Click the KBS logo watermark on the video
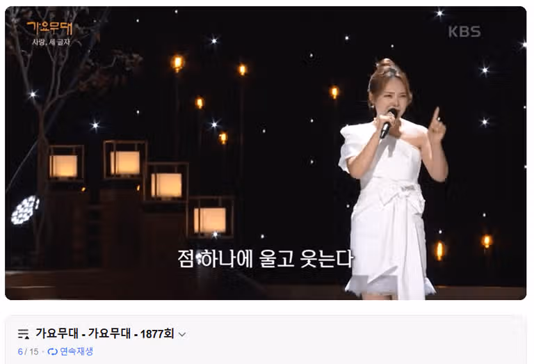Image resolution: width=534 pixels, height=364 pixels. point(464,32)
